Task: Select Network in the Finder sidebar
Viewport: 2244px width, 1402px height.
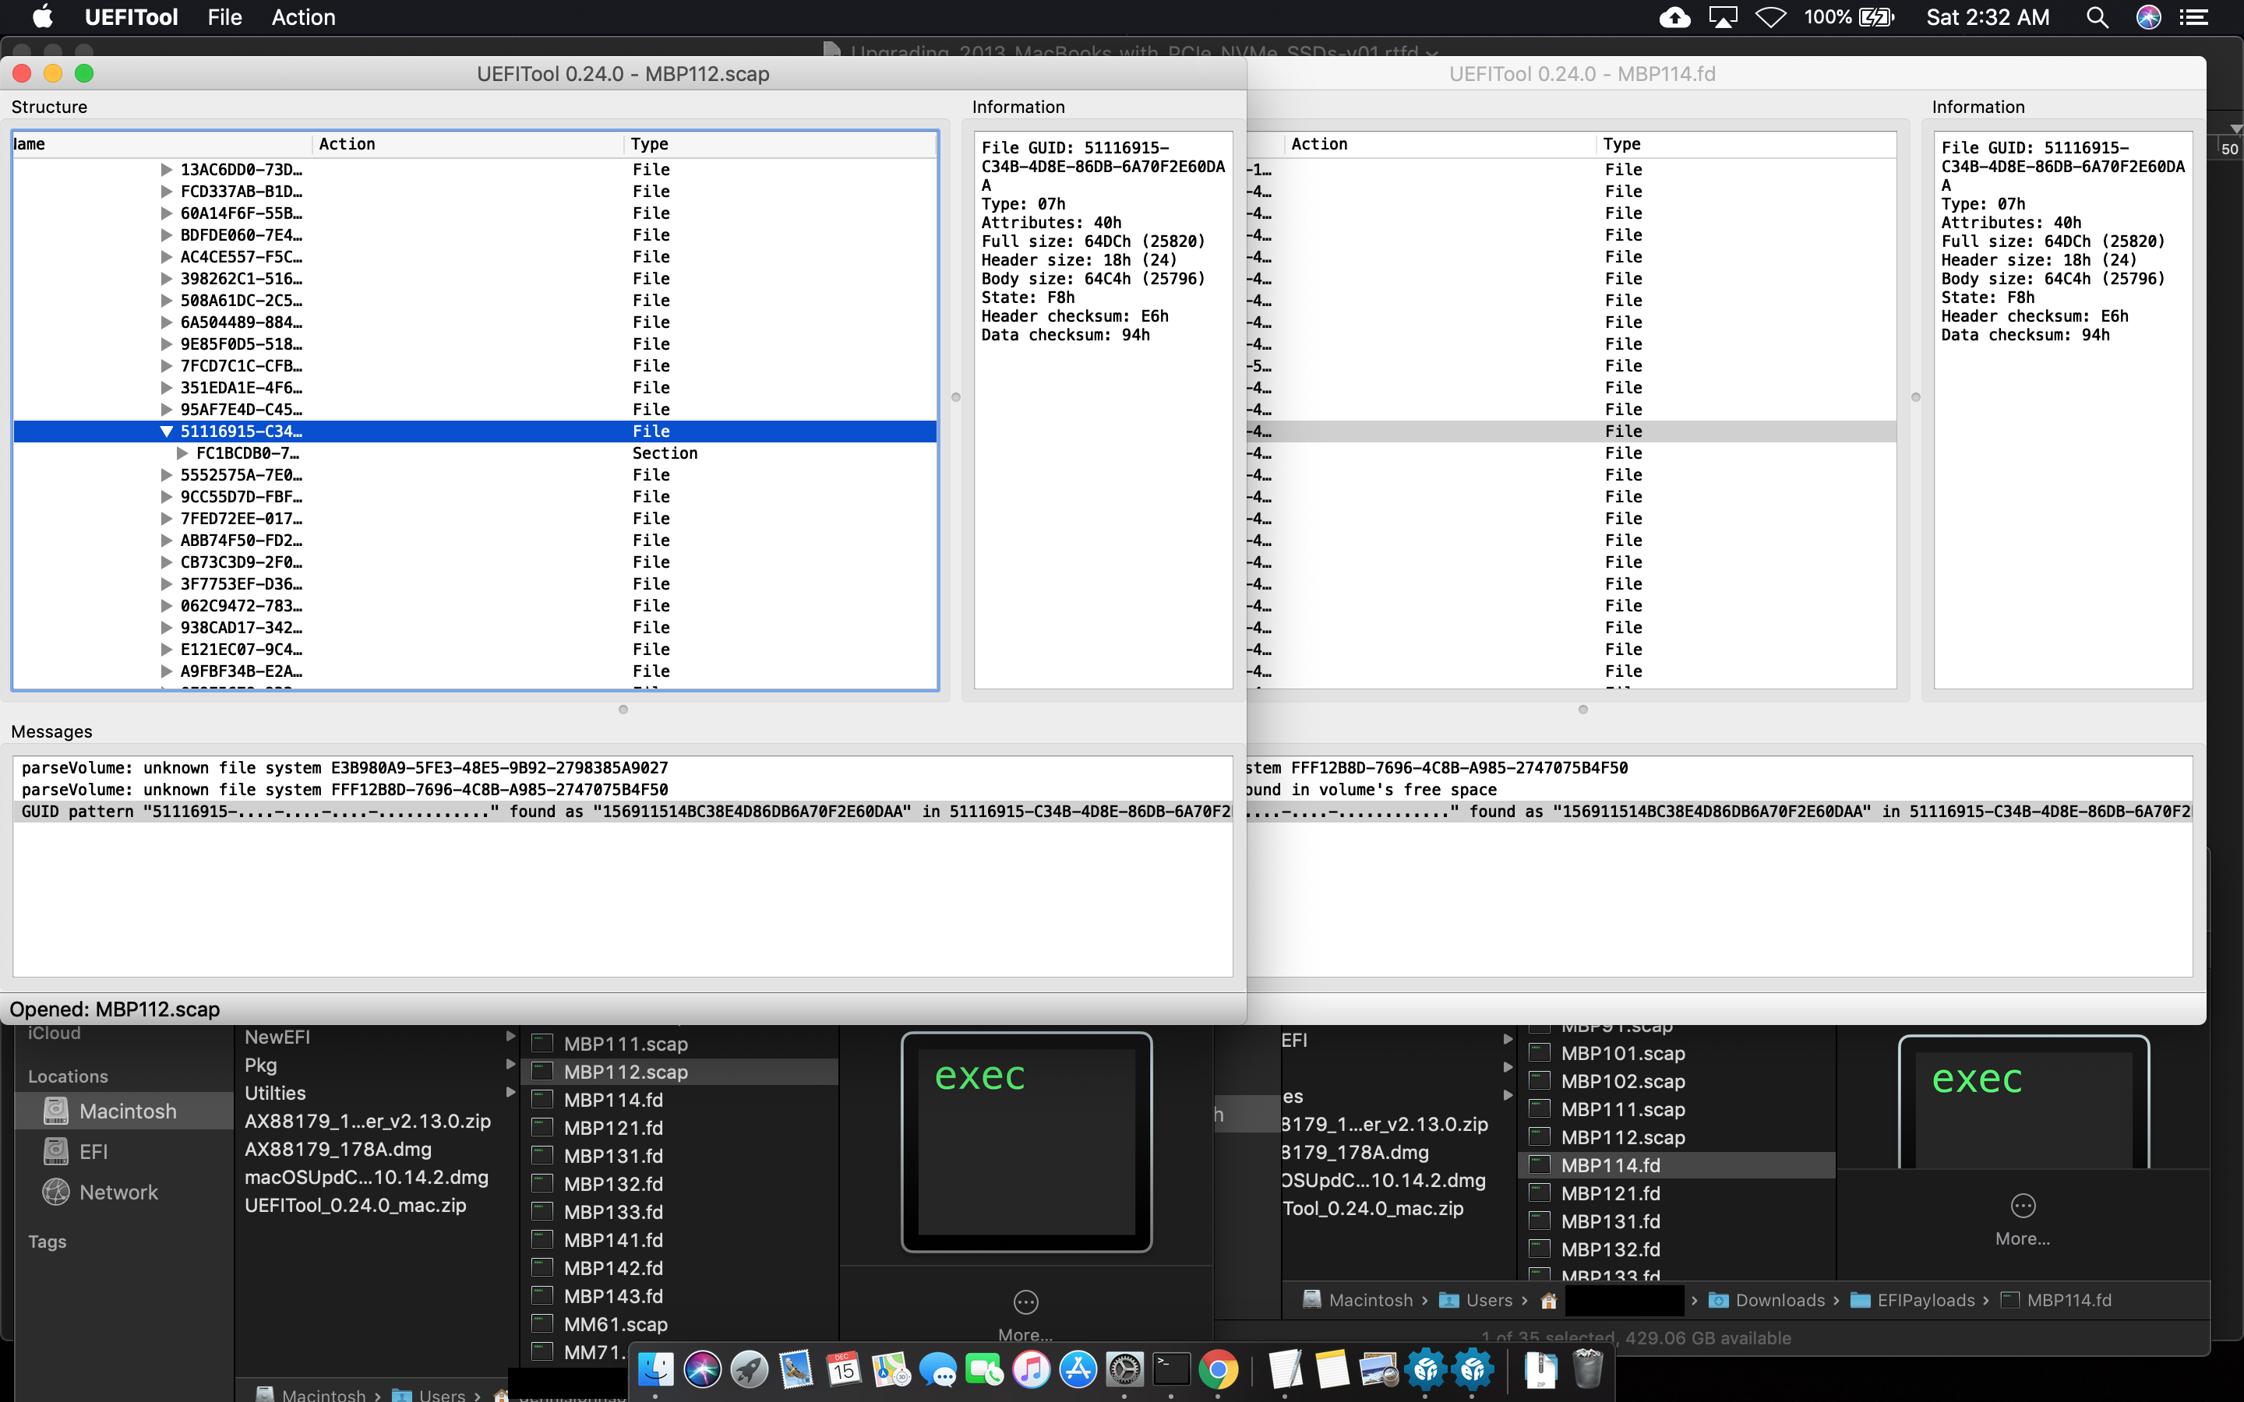Action: point(124,1192)
